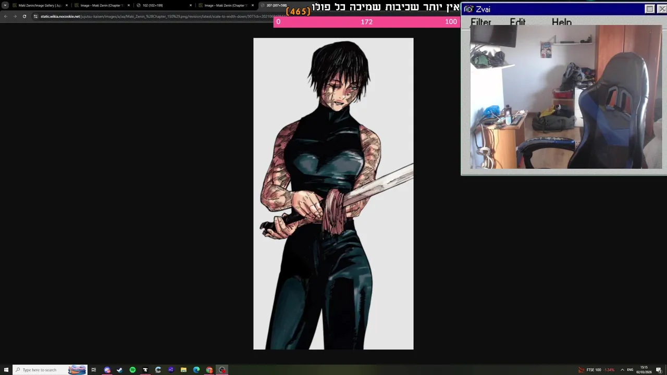
Task: Open Google Chrome from the taskbar
Action: [x=209, y=370]
